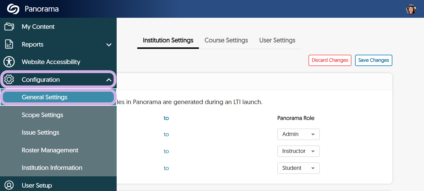Open Institution Information submenu item
Image resolution: width=424 pixels, height=191 pixels.
pyautogui.click(x=58, y=168)
